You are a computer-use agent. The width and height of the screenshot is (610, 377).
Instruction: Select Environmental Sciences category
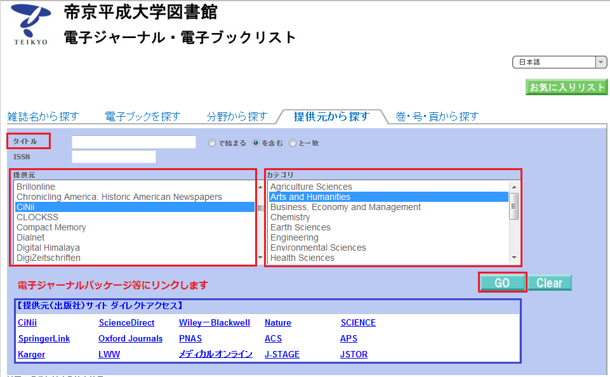pyautogui.click(x=388, y=248)
